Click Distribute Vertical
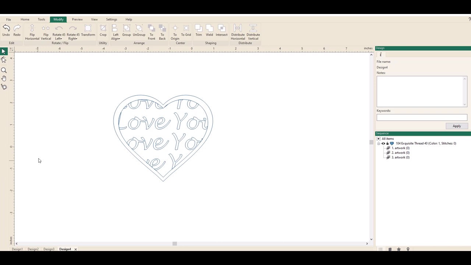471x265 pixels. 253,32
